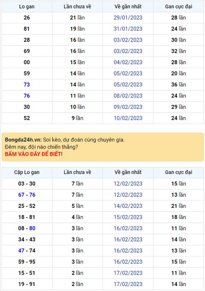Click the 21 lần cell in row 25 - 52
The width and height of the screenshot is (205, 291).
coord(179,206)
